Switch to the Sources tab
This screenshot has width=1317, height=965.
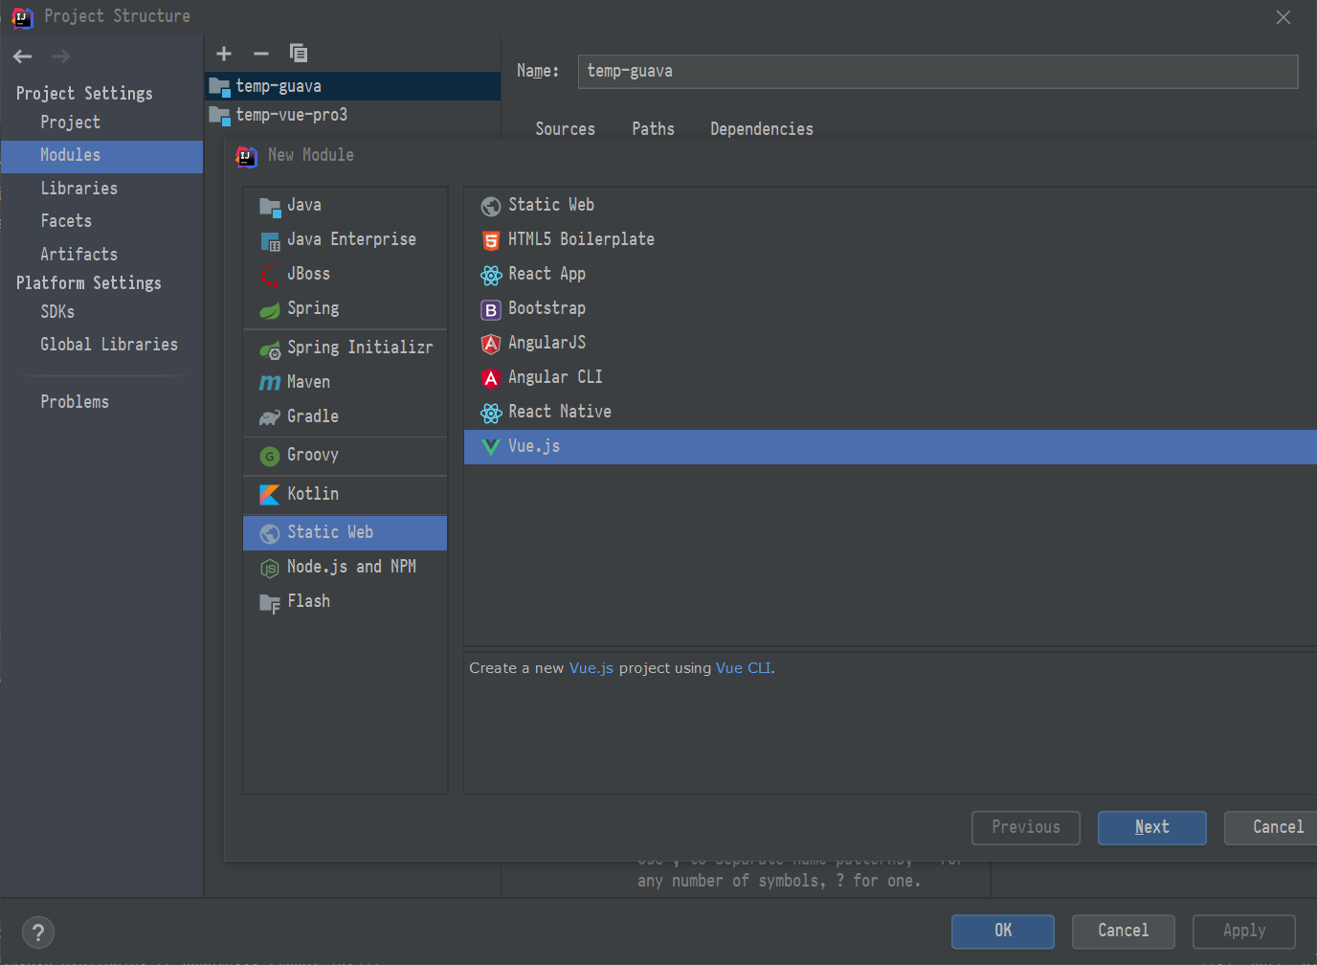click(565, 129)
